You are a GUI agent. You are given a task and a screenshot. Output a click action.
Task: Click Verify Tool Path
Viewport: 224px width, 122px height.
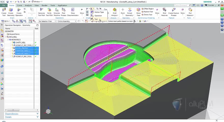click(49, 12)
